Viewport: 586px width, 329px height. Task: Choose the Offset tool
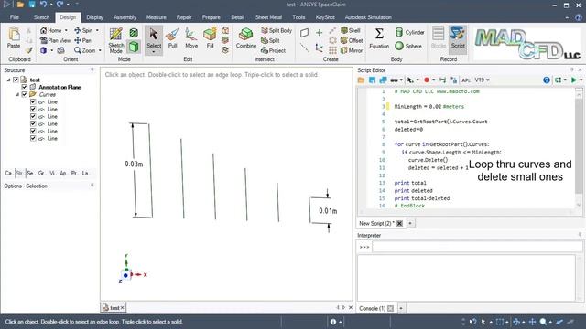point(352,40)
